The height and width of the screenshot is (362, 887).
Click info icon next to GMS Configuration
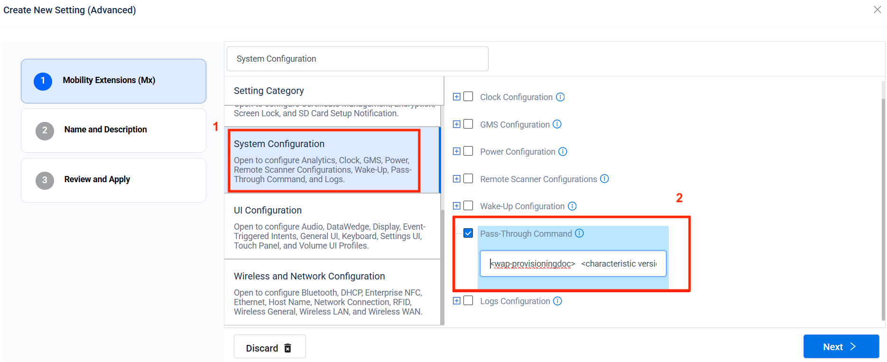(557, 124)
